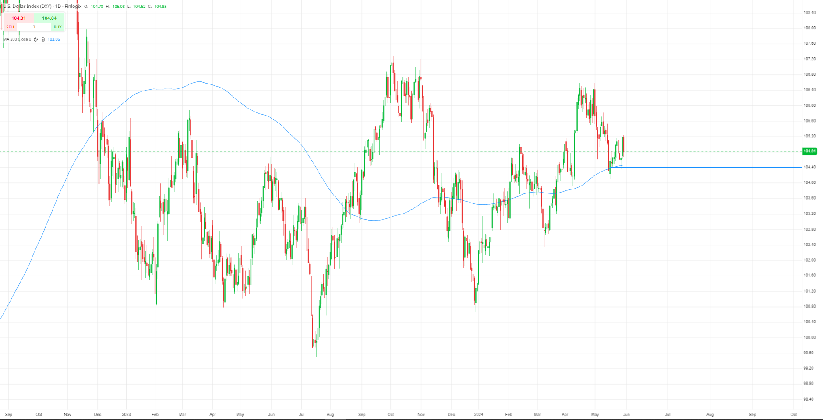Screen dimensions: 823x420
Task: Click the green 104.81 current price label
Action: pos(809,151)
